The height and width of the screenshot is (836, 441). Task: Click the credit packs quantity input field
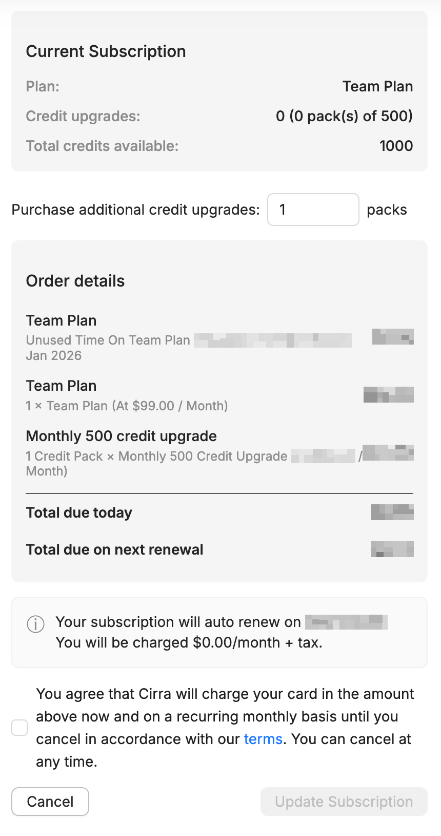313,210
